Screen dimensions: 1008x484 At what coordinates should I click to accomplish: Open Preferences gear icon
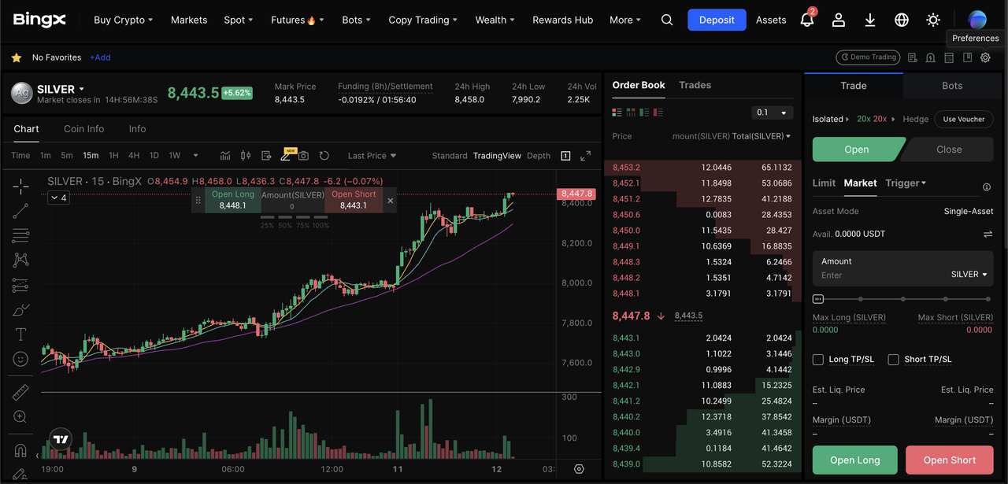tap(985, 57)
